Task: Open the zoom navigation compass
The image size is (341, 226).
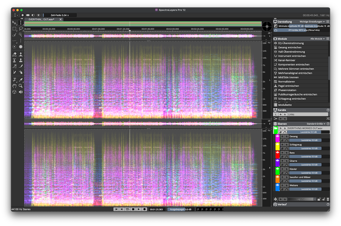Action: [x=267, y=27]
